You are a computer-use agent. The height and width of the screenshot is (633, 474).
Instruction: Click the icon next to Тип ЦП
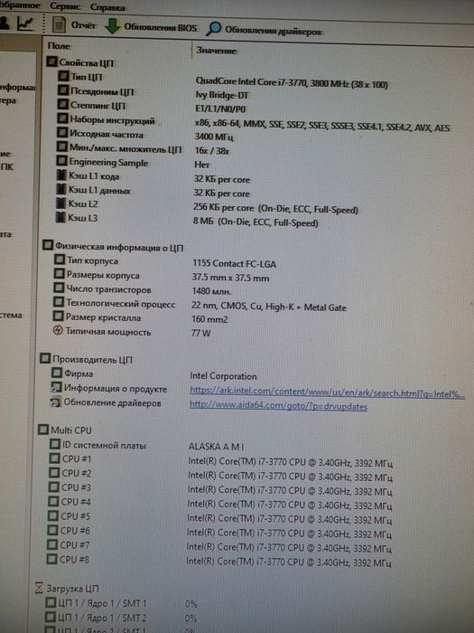pyautogui.click(x=63, y=75)
